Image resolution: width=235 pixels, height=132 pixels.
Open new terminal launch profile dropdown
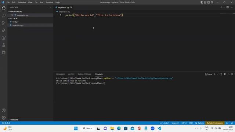pos(217,74)
